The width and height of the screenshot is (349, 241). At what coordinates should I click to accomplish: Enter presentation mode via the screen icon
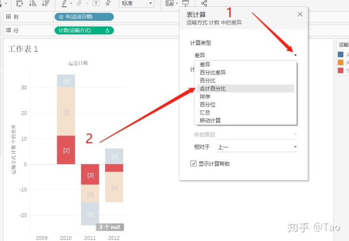point(185,3)
